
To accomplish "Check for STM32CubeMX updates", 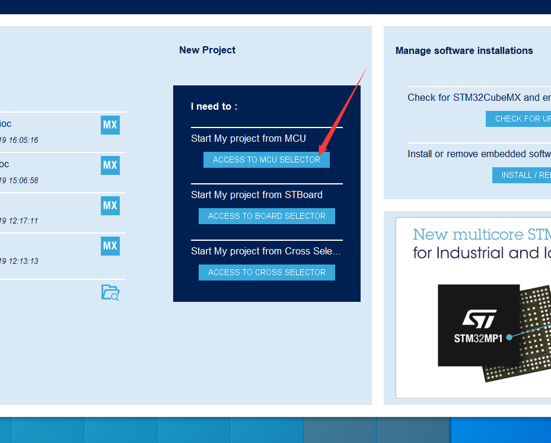I will pos(522,119).
